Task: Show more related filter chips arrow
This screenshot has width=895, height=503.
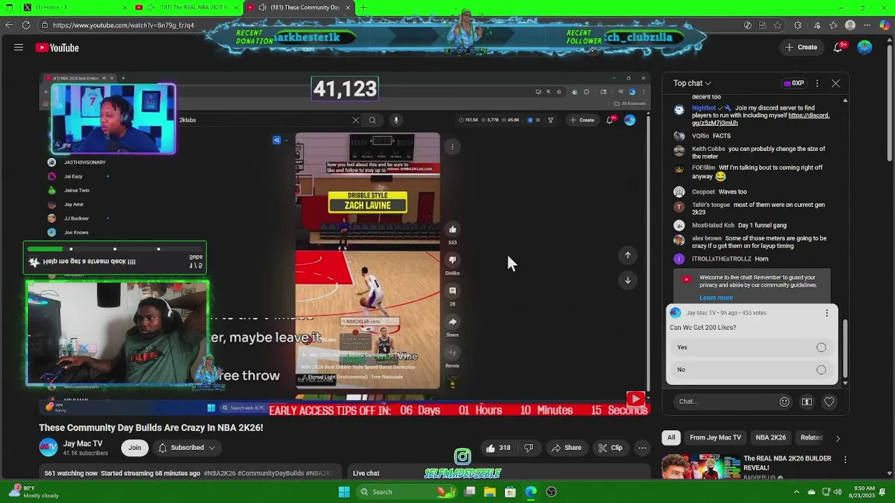Action: pos(838,438)
